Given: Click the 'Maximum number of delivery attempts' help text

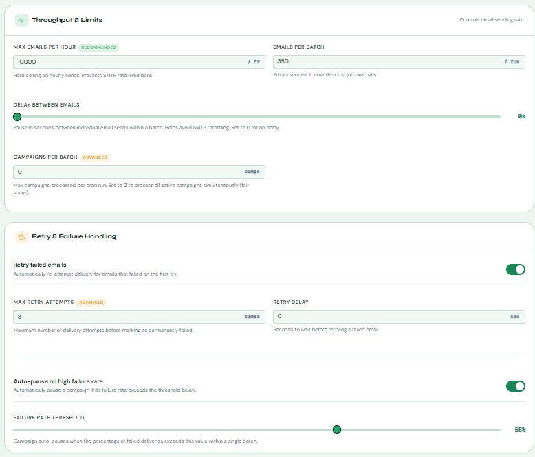Looking at the screenshot, I should tap(103, 331).
